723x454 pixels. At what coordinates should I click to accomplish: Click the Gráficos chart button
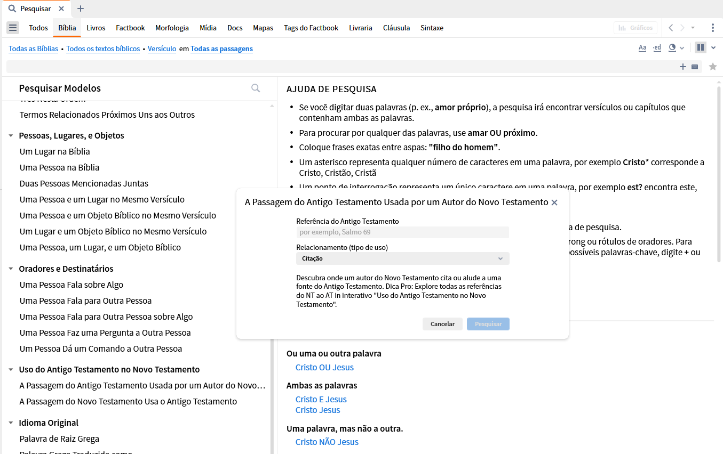click(x=635, y=28)
